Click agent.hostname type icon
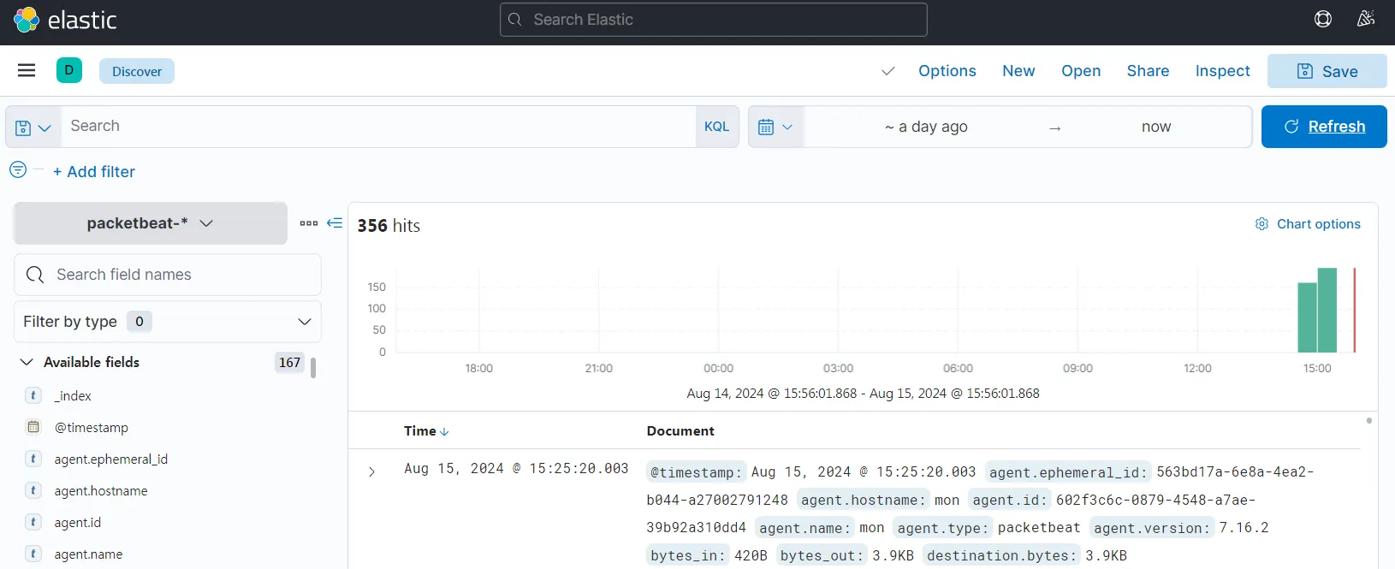Image resolution: width=1395 pixels, height=569 pixels. [x=33, y=490]
